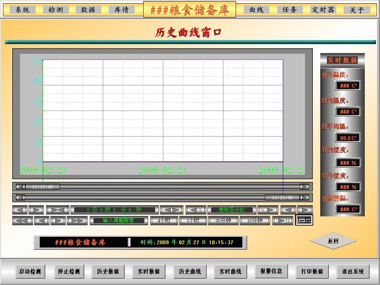This screenshot has width=380, height=285.
Task: Click the 退出系统 button
Action: point(353,272)
